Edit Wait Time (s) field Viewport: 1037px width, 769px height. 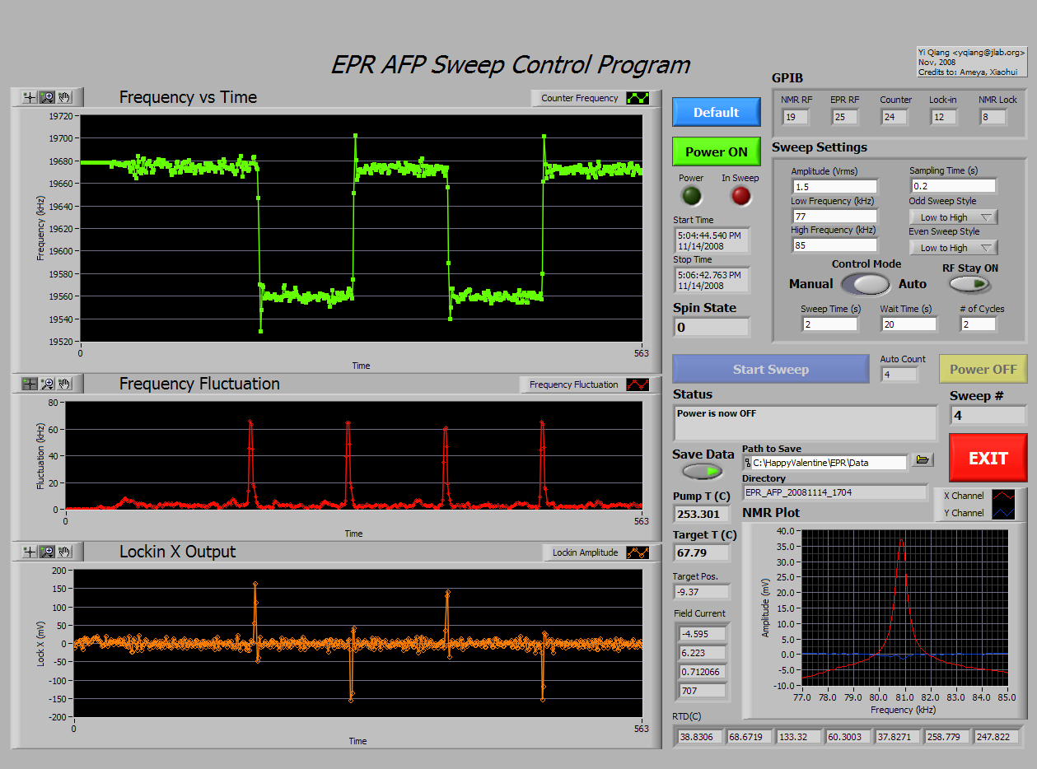pos(910,324)
